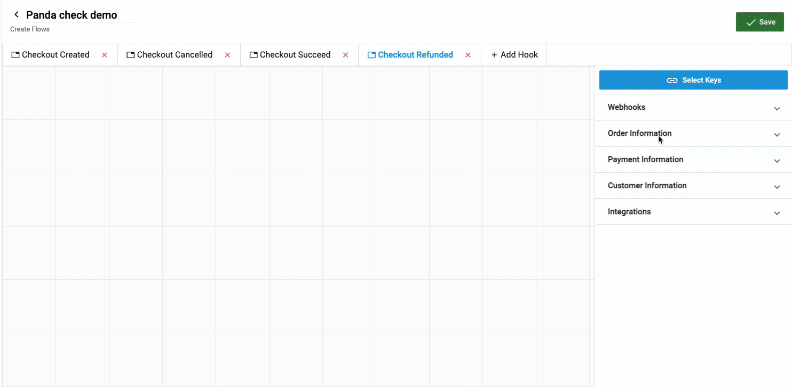Expand the Webhooks section
Viewport: 792px width, 387px height.
pos(693,107)
